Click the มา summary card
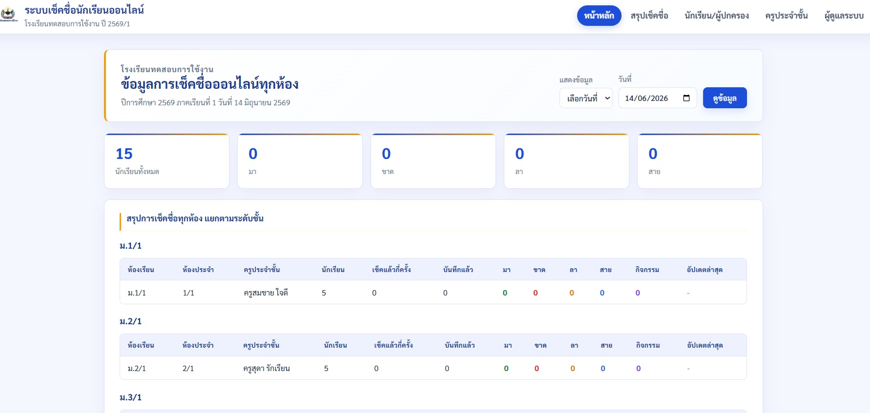This screenshot has width=870, height=413. [x=300, y=161]
